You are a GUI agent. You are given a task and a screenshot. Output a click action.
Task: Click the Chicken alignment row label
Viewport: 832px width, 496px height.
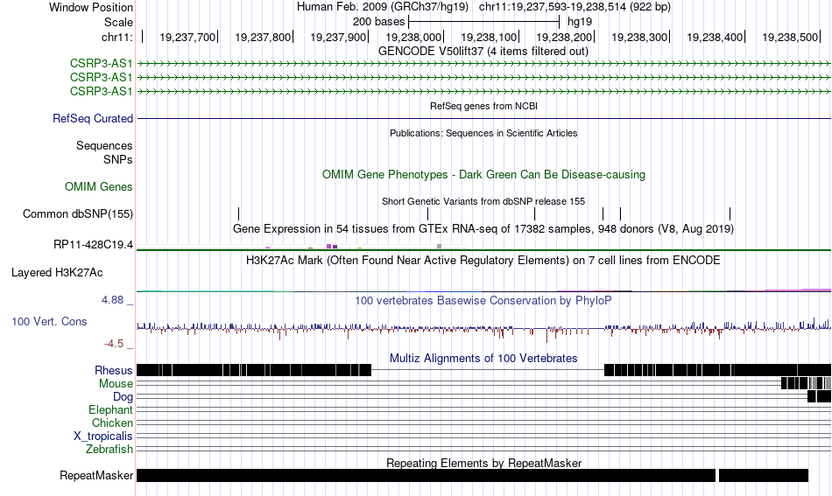(x=112, y=423)
